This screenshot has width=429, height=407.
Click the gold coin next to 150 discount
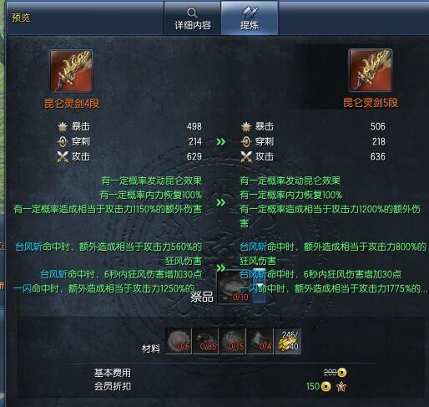tap(326, 387)
